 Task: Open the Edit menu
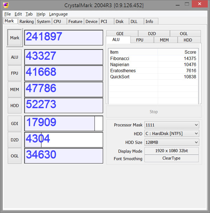click(x=18, y=14)
